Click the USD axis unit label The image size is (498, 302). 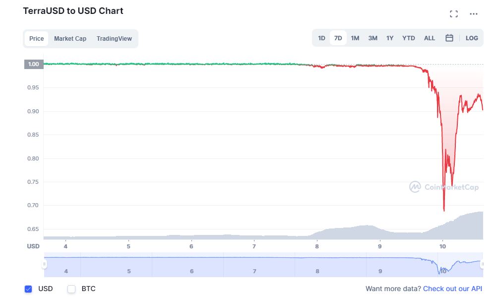(x=33, y=246)
